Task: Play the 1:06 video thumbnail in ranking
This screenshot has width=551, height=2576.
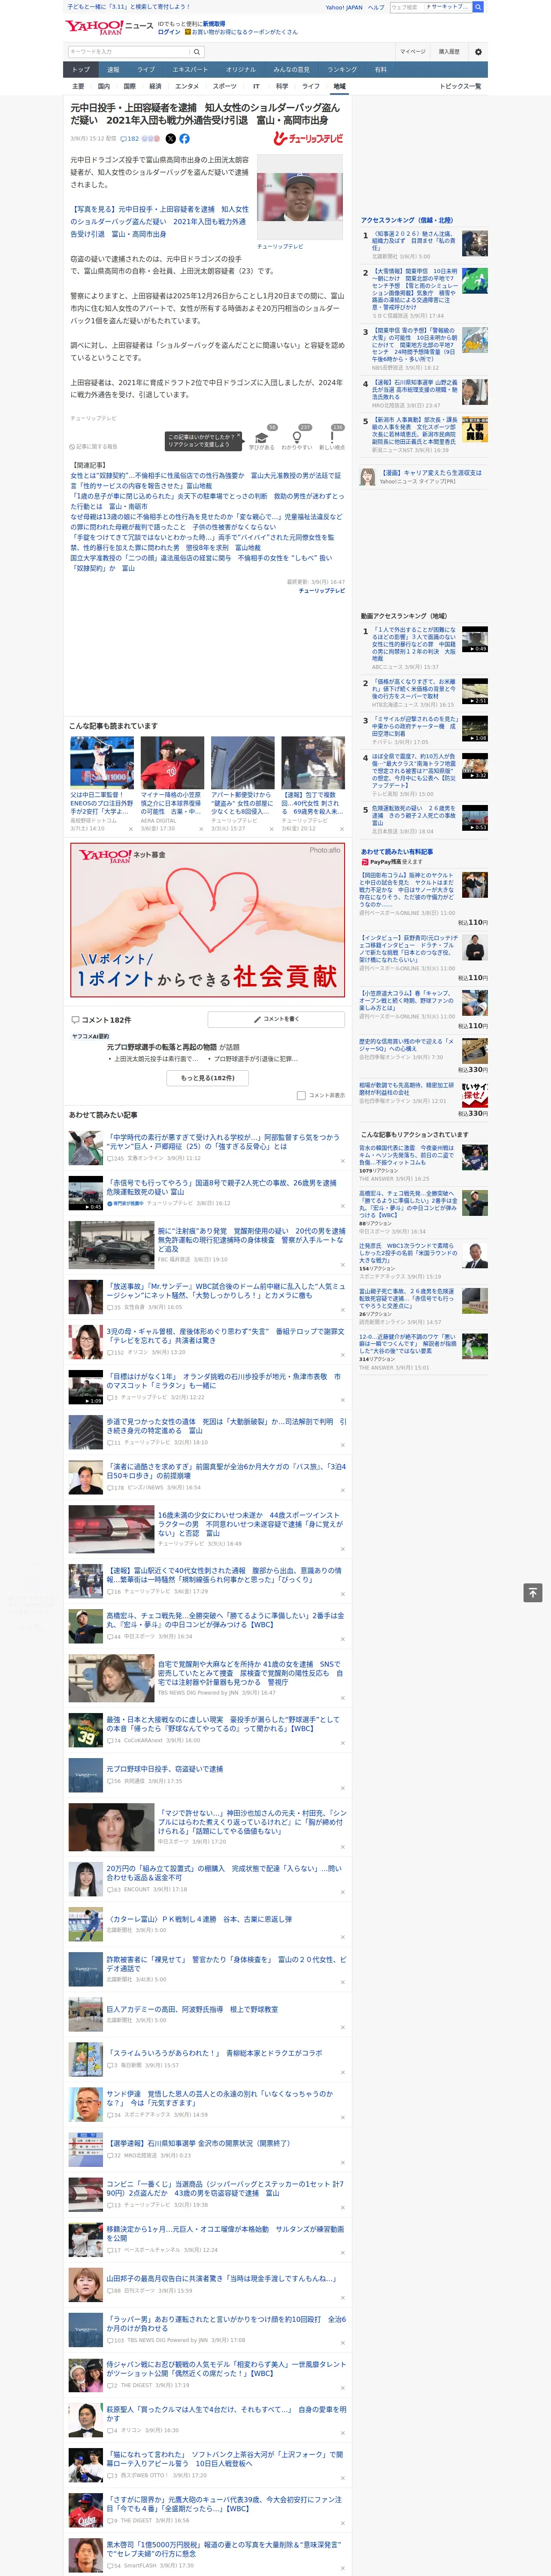Action: (x=475, y=728)
